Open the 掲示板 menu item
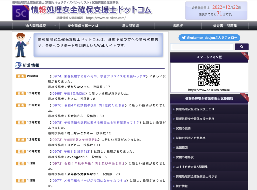257x190 pixels. (x=177, y=26)
